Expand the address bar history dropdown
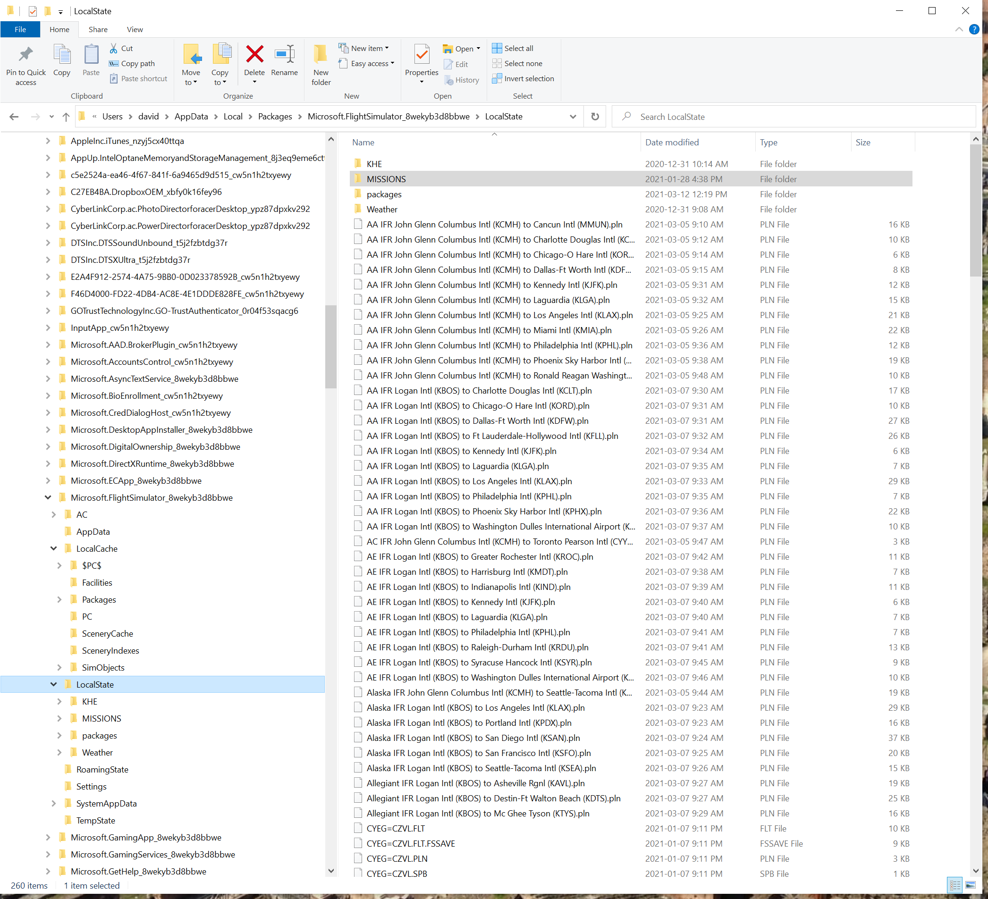The width and height of the screenshot is (988, 899). [x=573, y=117]
